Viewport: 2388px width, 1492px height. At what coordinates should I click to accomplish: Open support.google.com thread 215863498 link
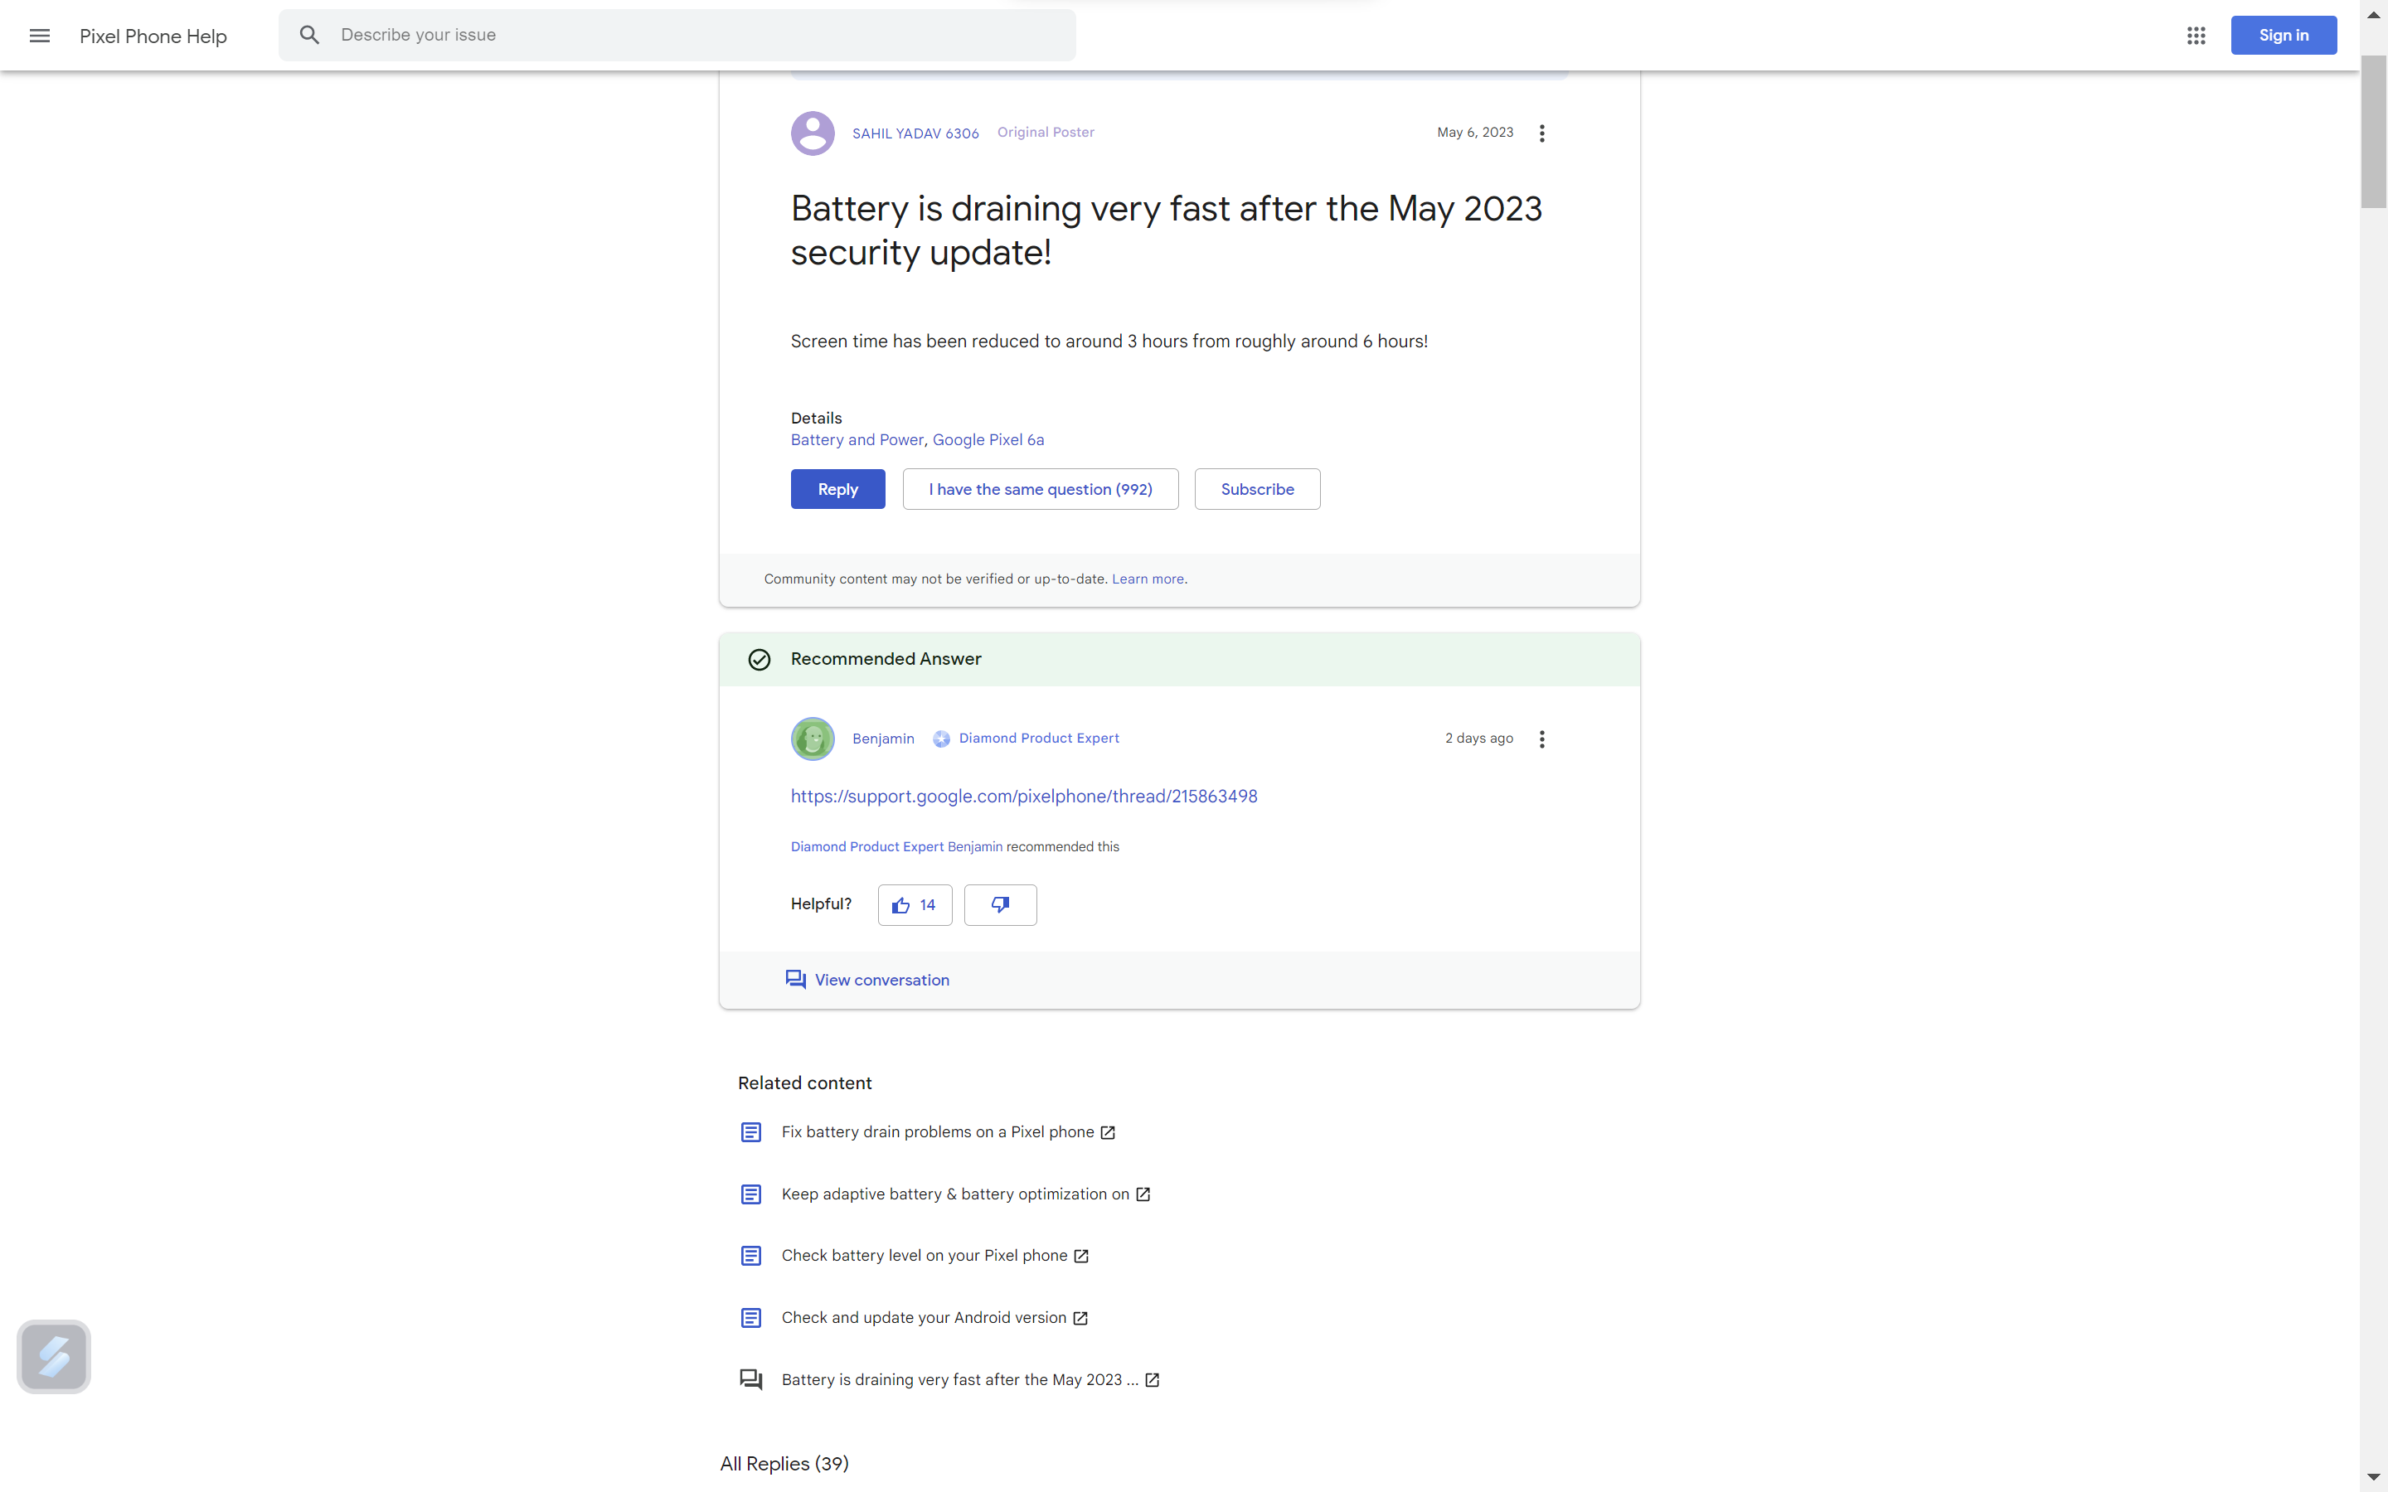coord(1024,797)
